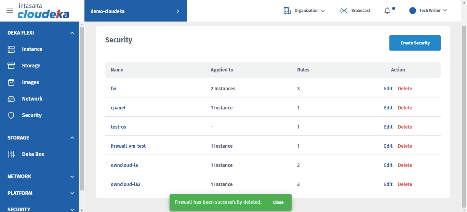This screenshot has height=212, width=467.
Task: Open the Organization dropdown
Action: click(x=304, y=11)
